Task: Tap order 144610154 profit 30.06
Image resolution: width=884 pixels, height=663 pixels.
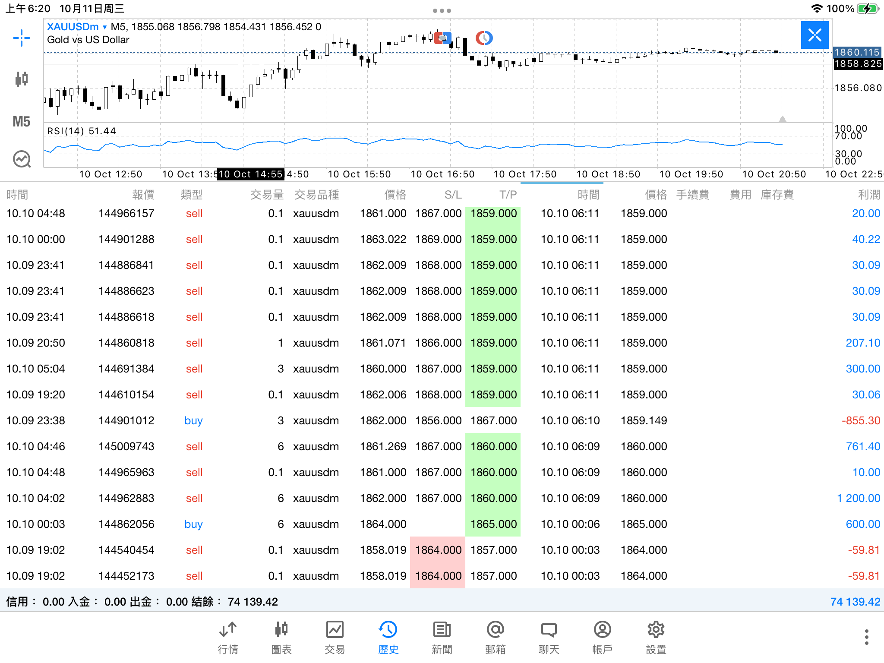Action: pyautogui.click(x=866, y=395)
